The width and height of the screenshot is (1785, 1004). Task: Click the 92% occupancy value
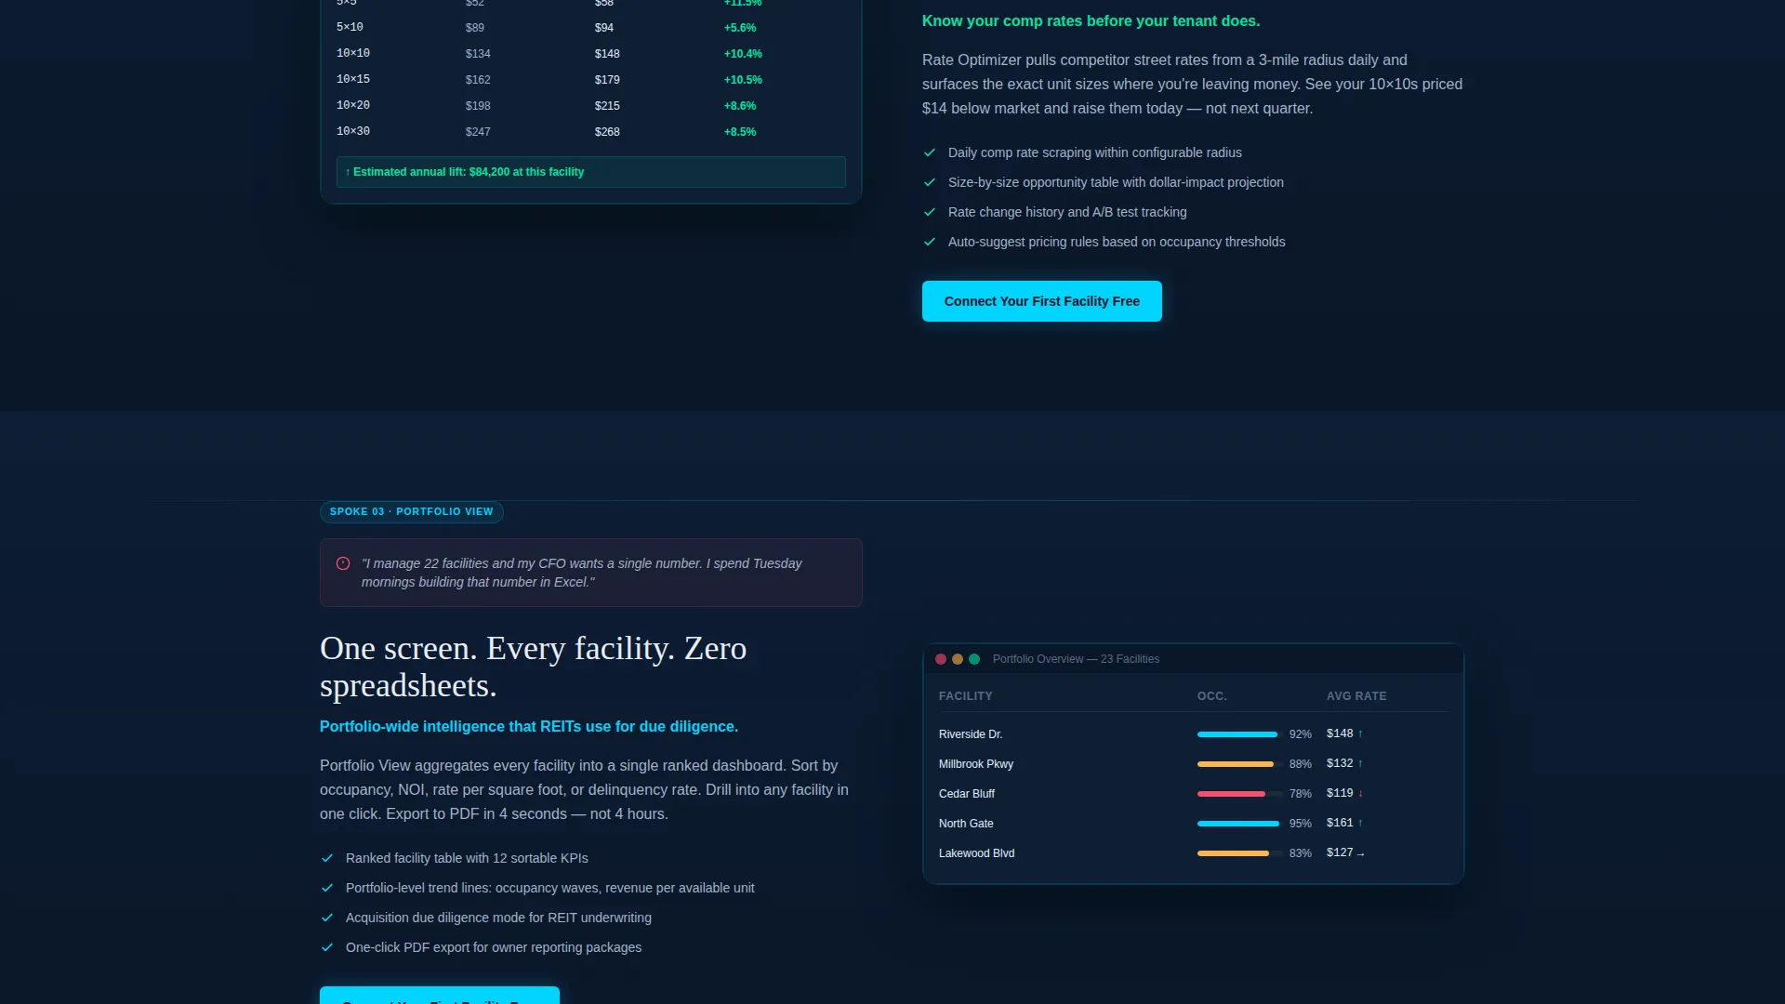(x=1300, y=734)
